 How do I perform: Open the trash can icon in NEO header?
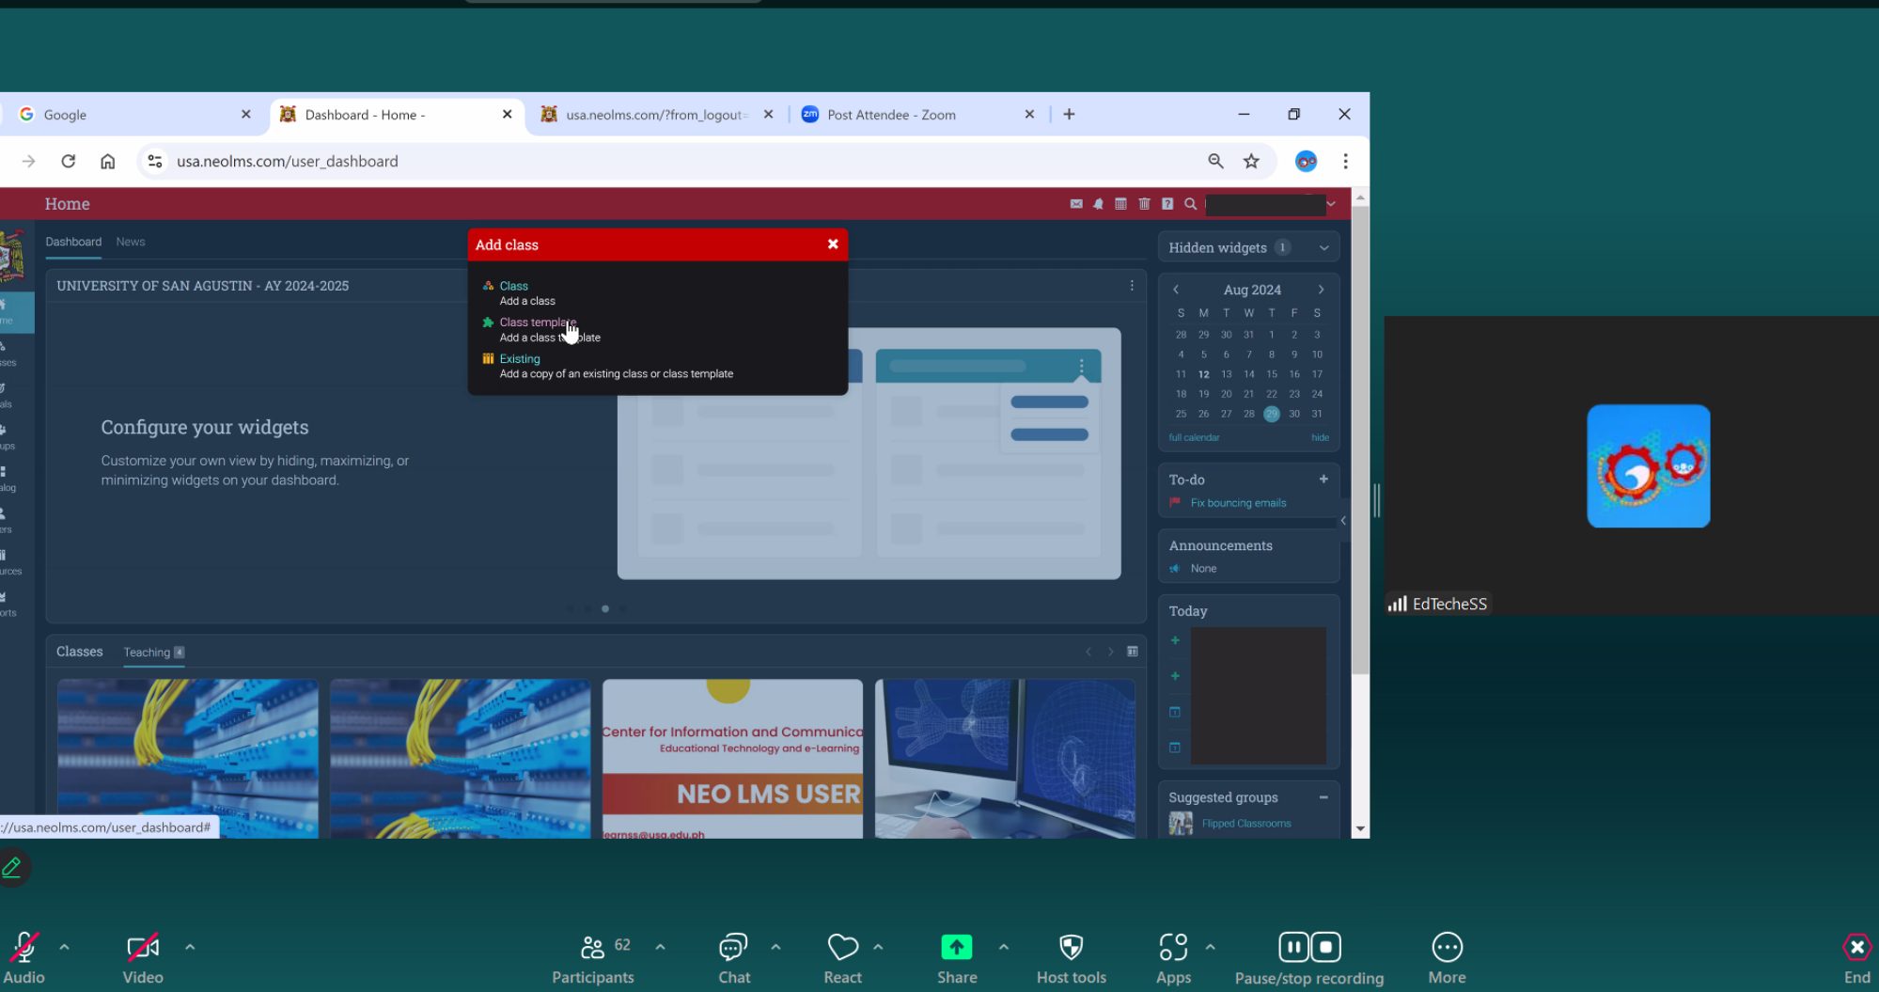pos(1144,204)
